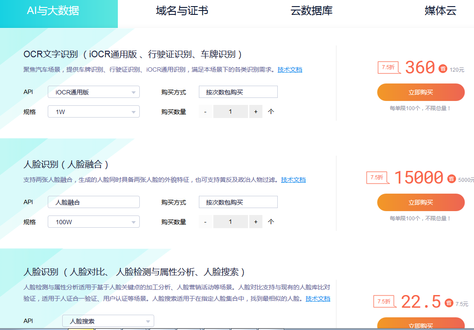
Task: Click the 人脸融合 purchase quantity input field
Action: [x=230, y=222]
